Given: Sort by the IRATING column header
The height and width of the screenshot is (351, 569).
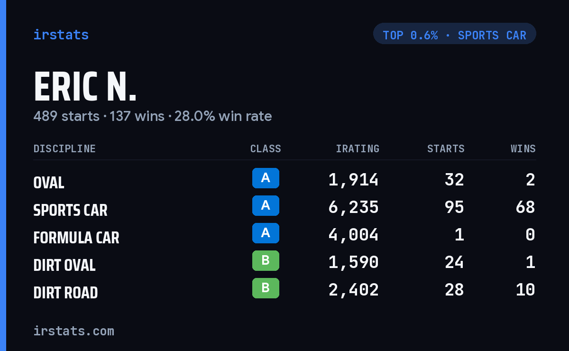Looking at the screenshot, I should 358,149.
